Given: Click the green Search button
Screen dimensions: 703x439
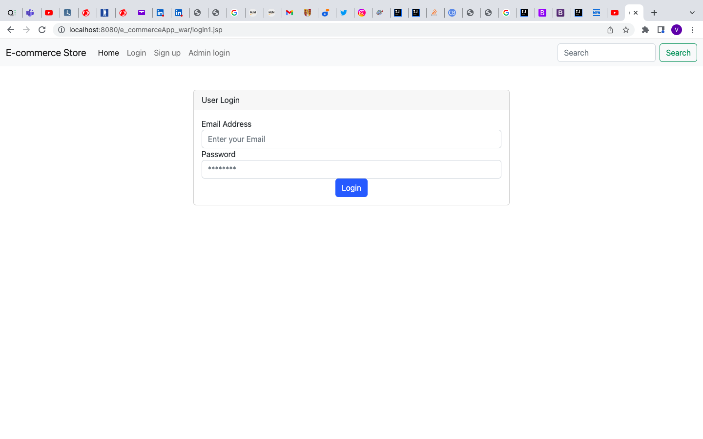Looking at the screenshot, I should [678, 53].
